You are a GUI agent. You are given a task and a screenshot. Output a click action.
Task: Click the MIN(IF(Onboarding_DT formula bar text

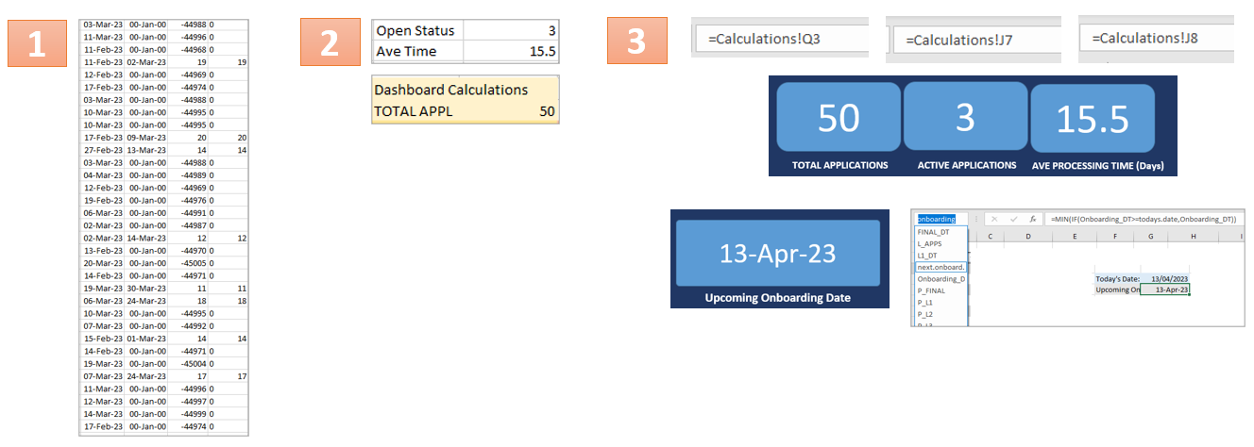pyautogui.click(x=1144, y=219)
